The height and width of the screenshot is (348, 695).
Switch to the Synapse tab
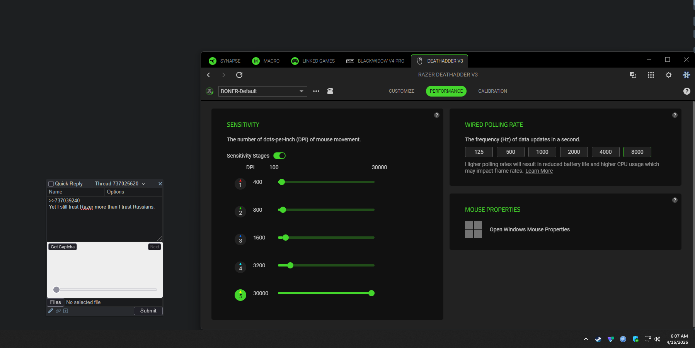click(x=225, y=61)
